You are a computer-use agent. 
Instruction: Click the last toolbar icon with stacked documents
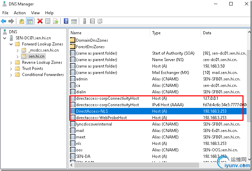coord(100,21)
